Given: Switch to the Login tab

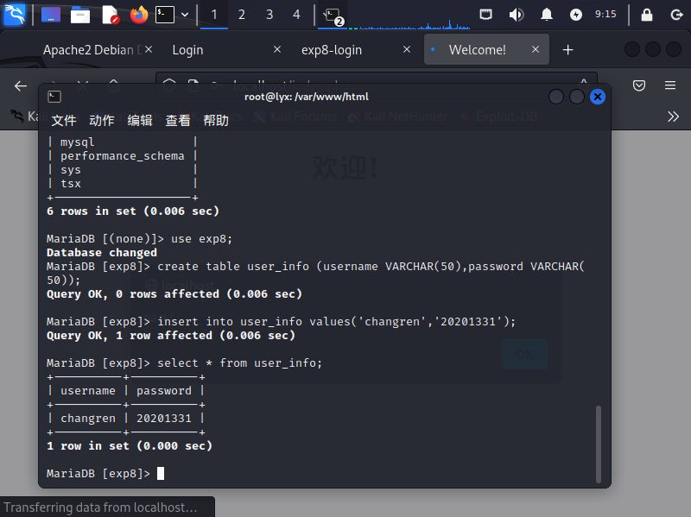Looking at the screenshot, I should [x=187, y=50].
